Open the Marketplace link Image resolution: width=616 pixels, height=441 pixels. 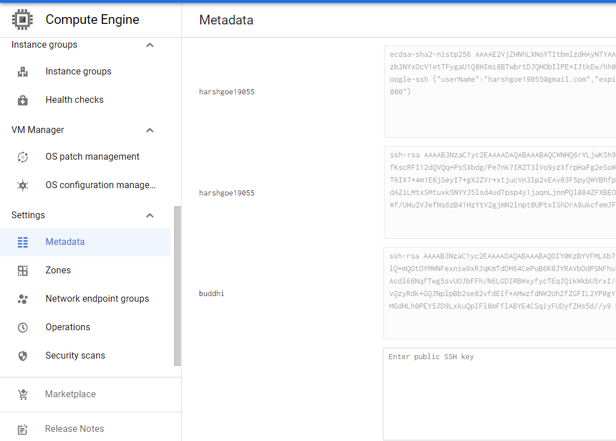(x=71, y=394)
